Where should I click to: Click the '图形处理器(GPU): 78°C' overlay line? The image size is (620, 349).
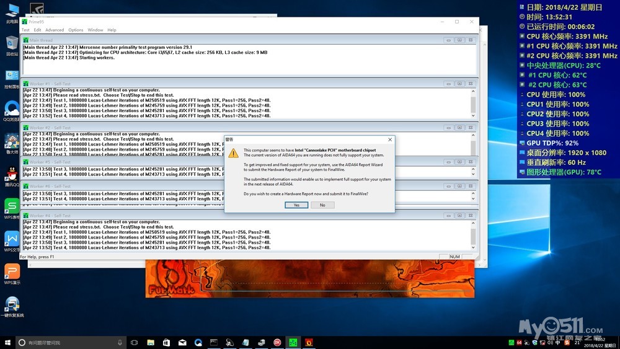[x=564, y=172]
